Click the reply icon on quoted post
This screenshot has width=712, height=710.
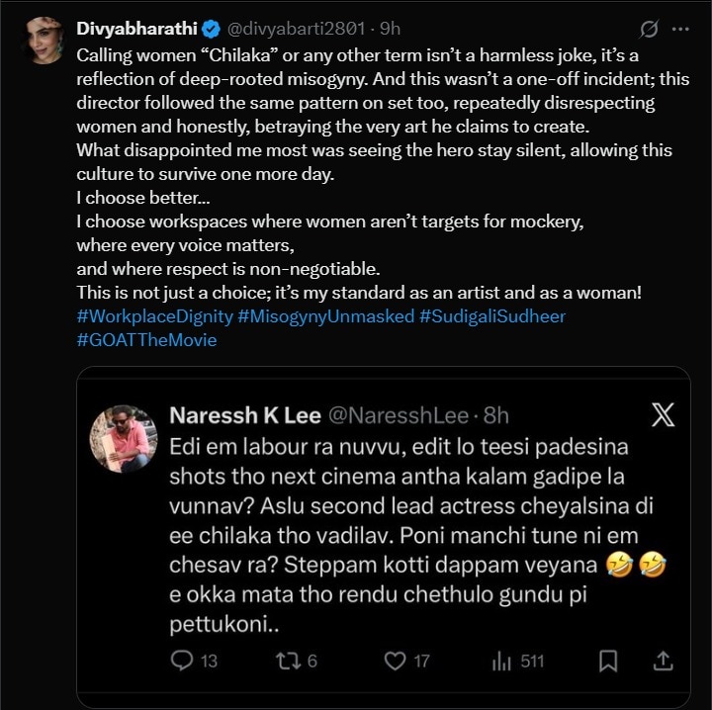pos(182,660)
